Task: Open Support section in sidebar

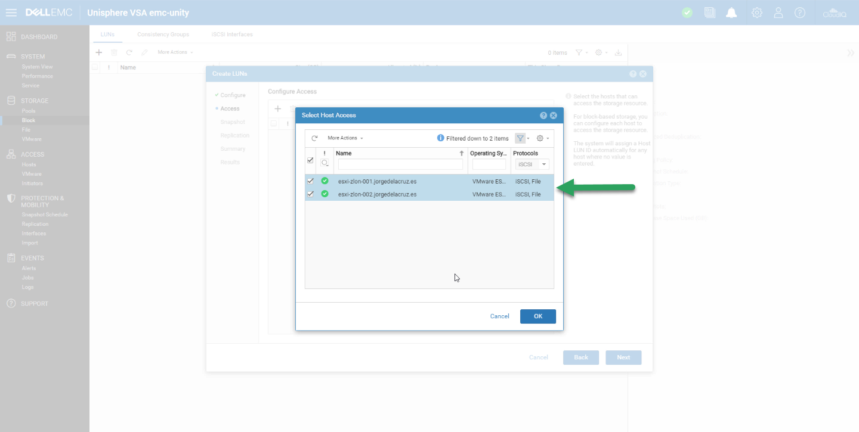Action: 35,304
